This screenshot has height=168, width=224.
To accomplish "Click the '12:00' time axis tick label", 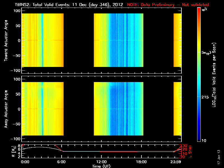I will tap(101, 162).
